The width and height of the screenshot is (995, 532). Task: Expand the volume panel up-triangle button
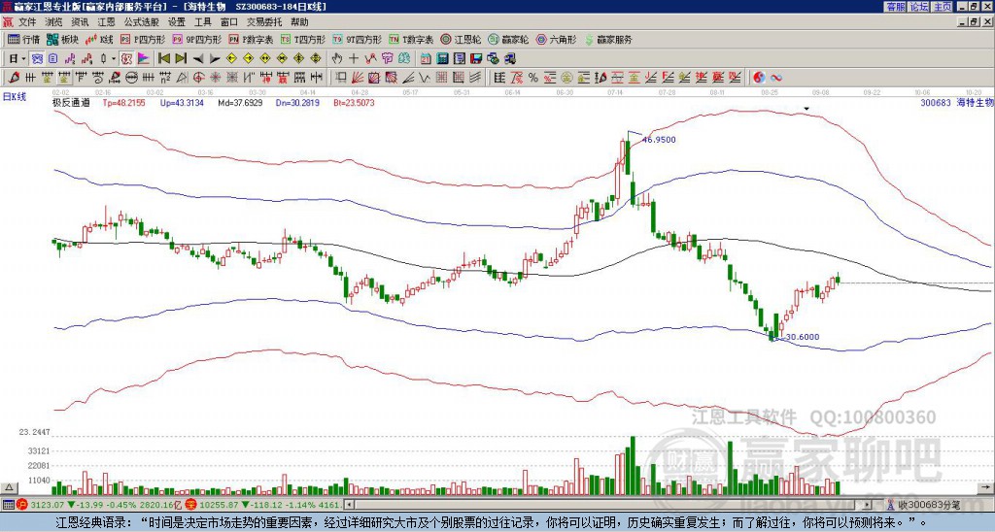(x=9, y=487)
